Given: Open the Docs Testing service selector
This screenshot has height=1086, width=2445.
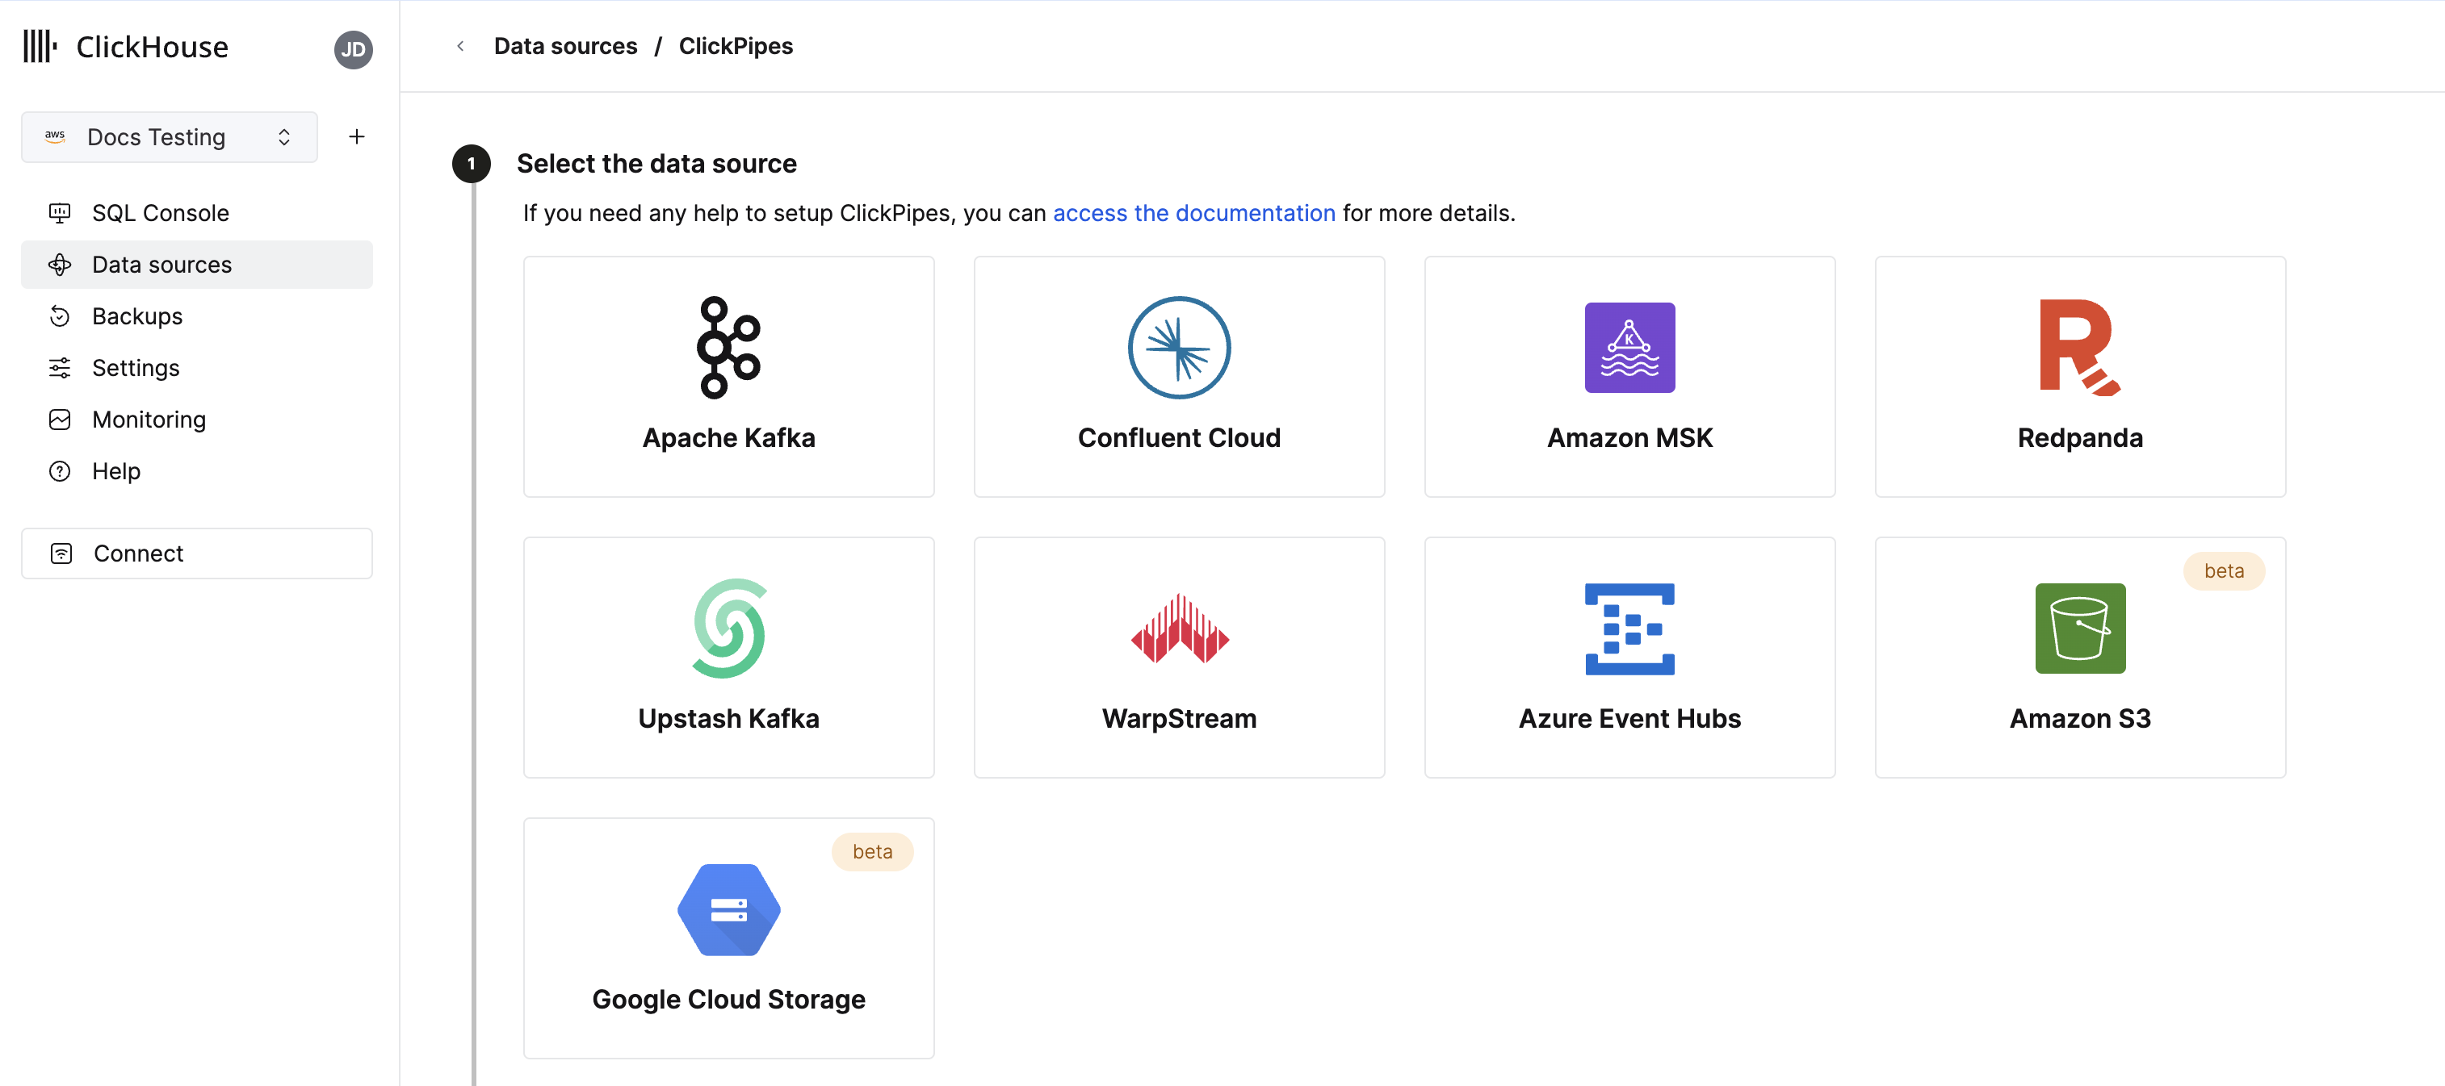Looking at the screenshot, I should (168, 136).
